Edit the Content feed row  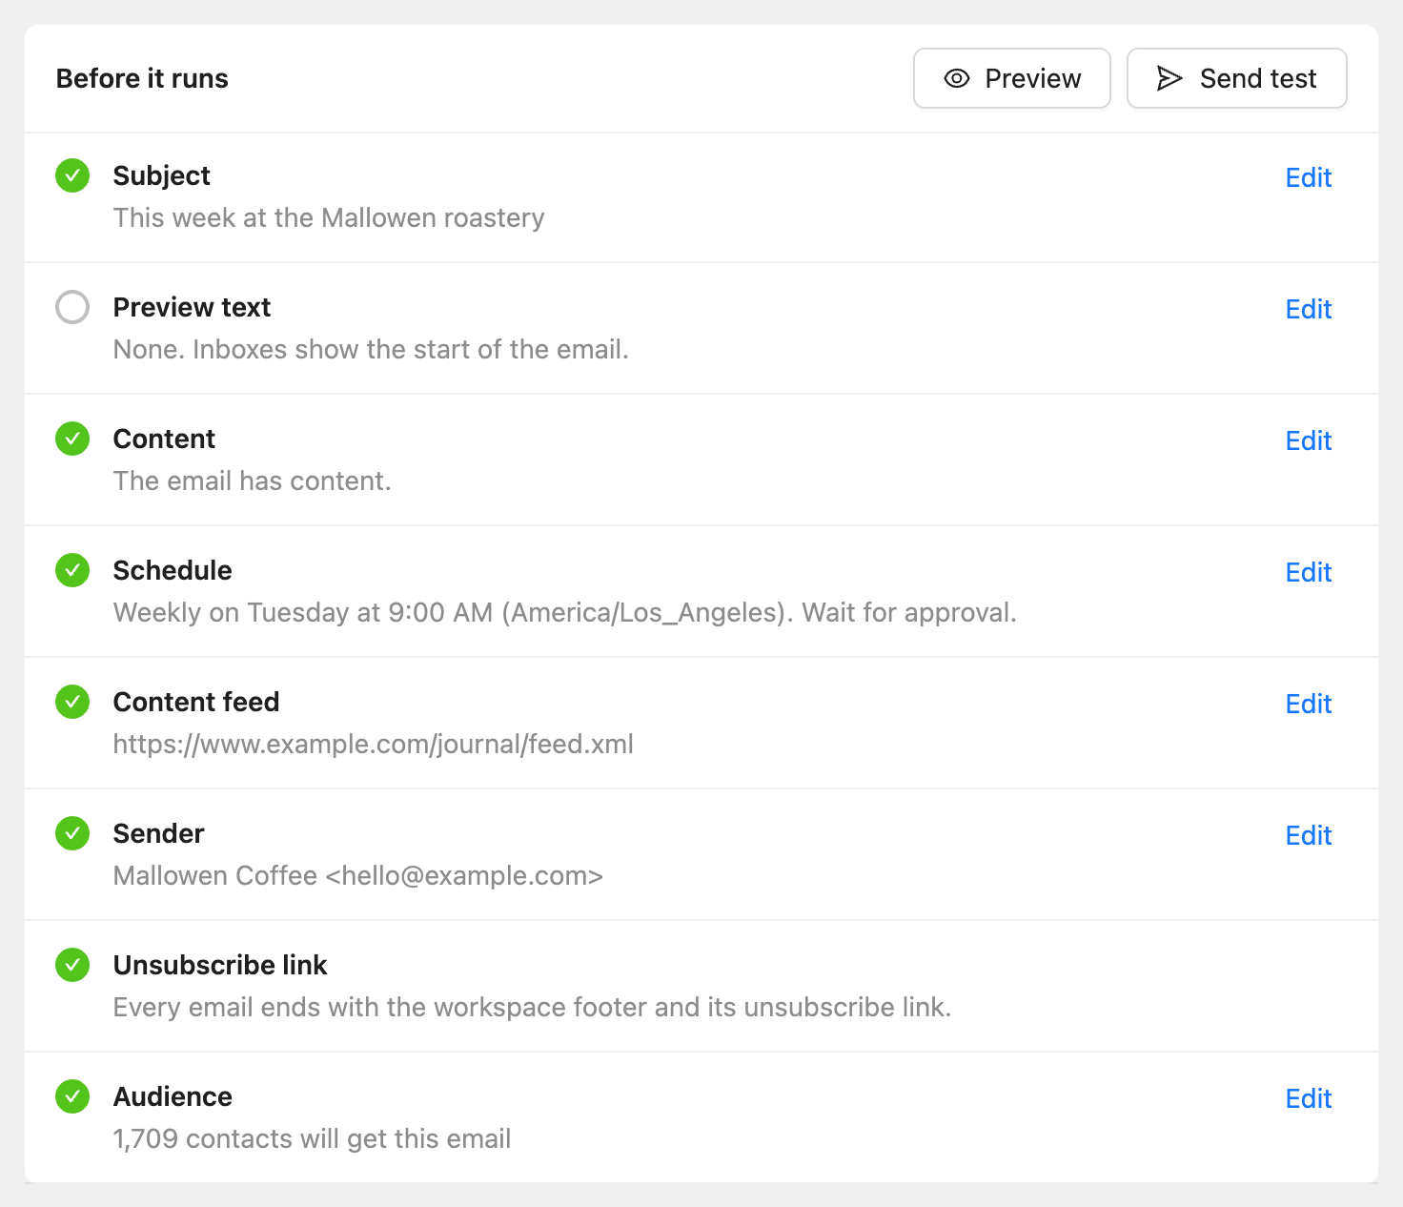(x=1308, y=704)
